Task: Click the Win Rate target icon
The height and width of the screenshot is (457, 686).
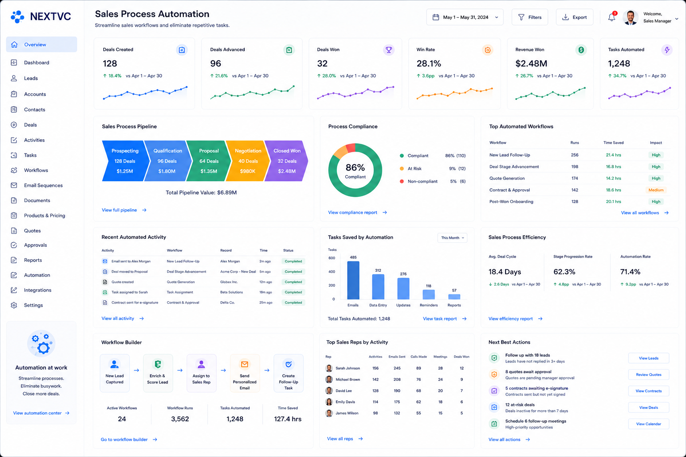Action: point(488,50)
